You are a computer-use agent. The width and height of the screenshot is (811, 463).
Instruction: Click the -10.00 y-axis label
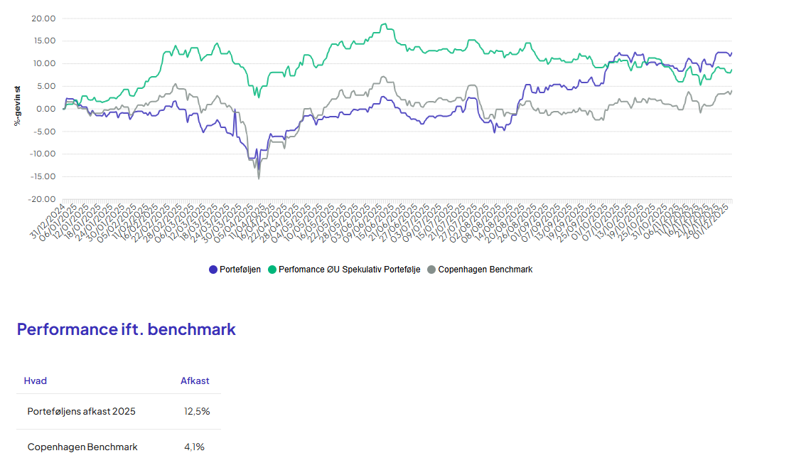[x=42, y=154]
